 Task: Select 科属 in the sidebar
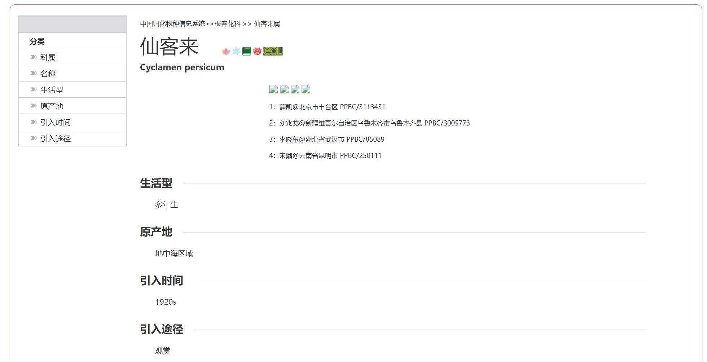point(48,58)
